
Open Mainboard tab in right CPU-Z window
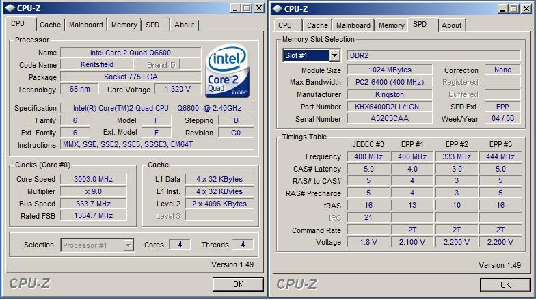[353, 25]
